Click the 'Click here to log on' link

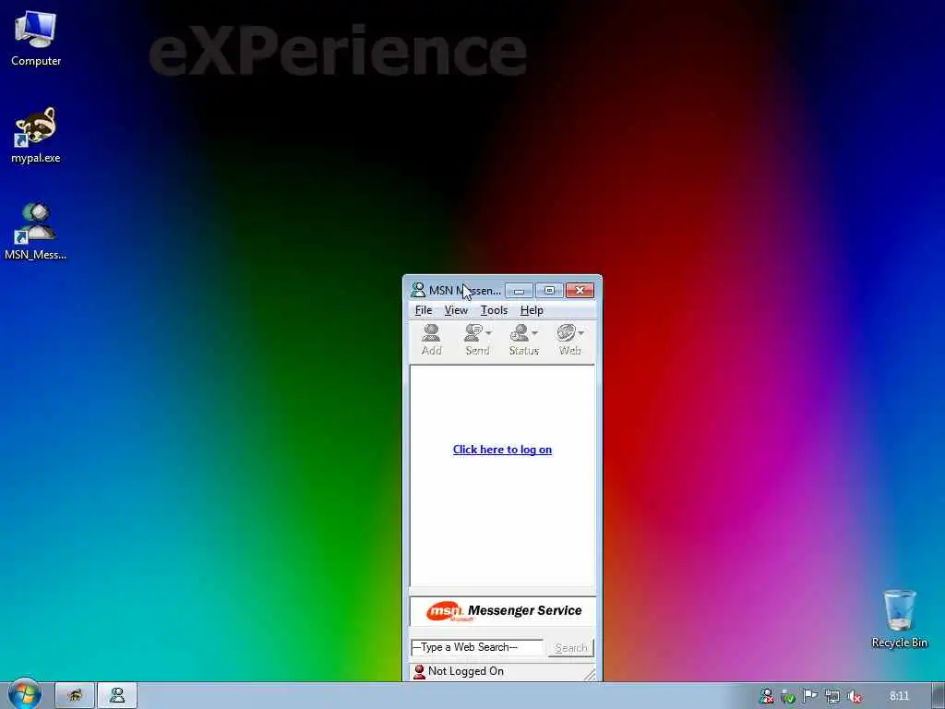pos(502,450)
